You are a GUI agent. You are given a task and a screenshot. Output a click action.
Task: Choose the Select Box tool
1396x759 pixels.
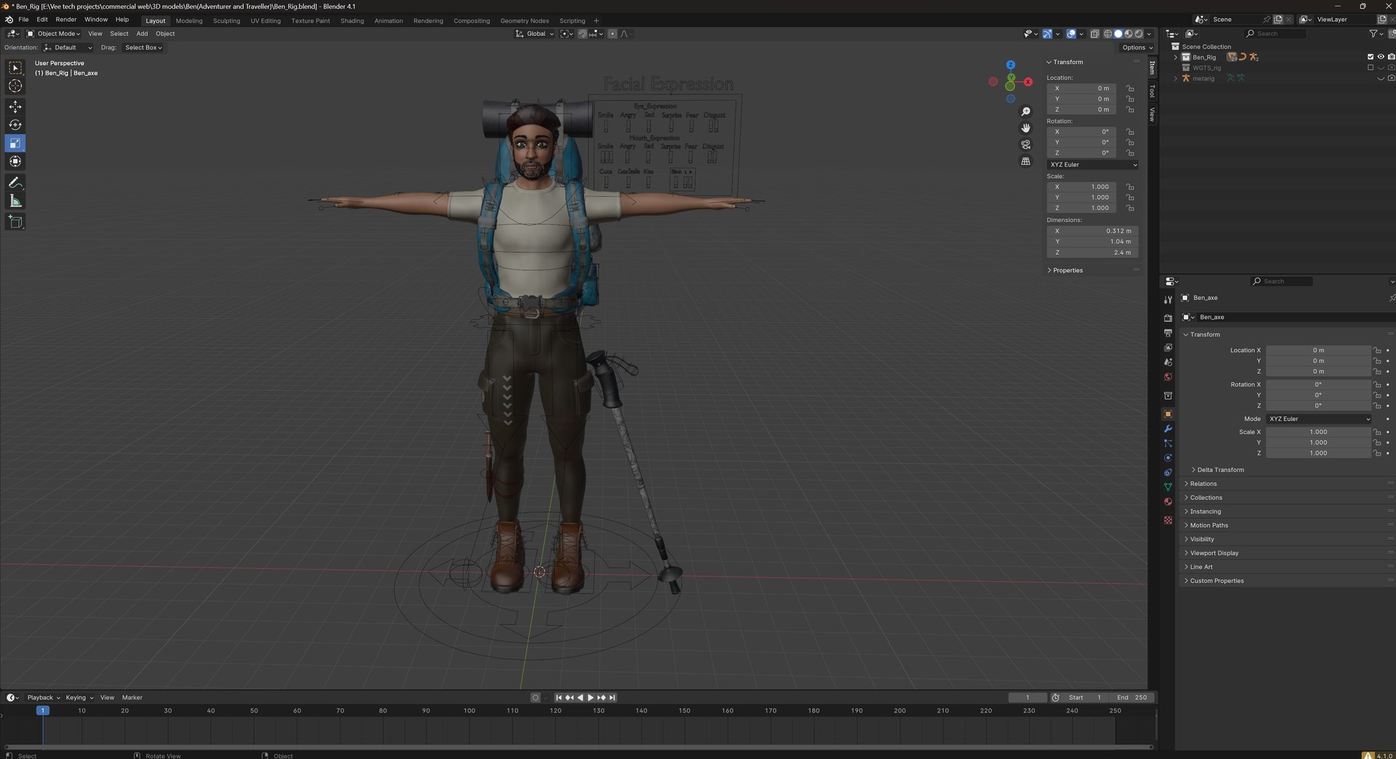pyautogui.click(x=15, y=68)
